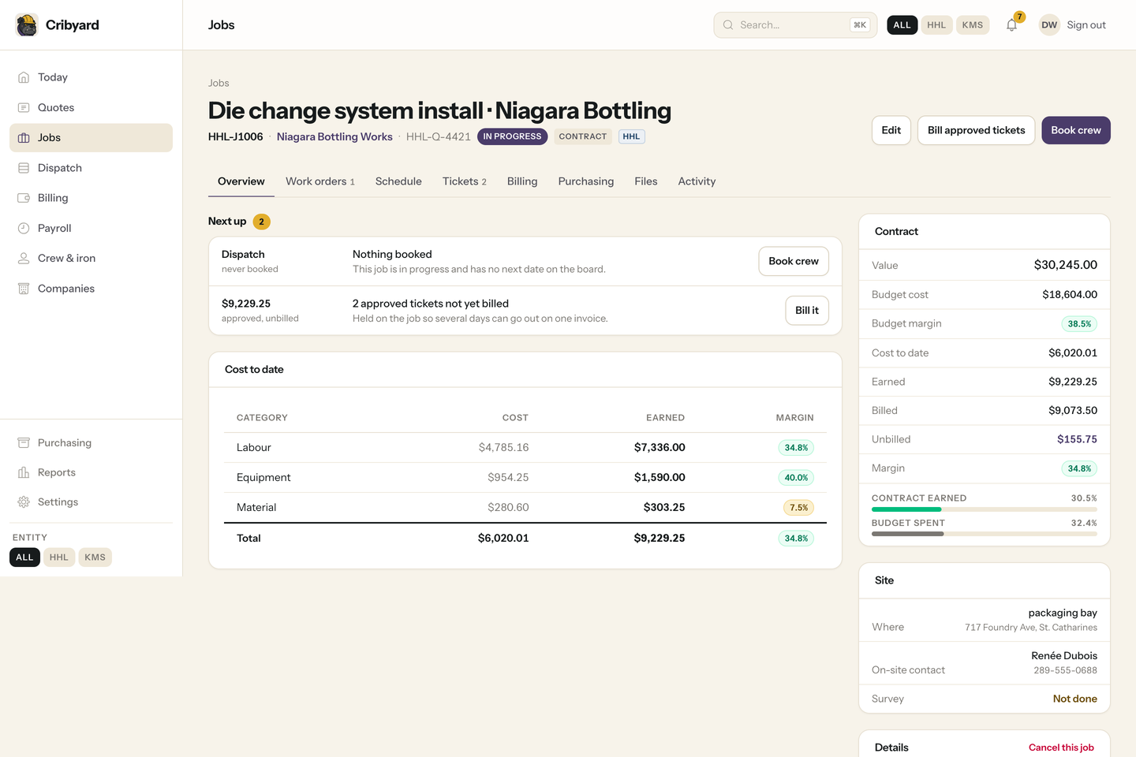
Task: Open Quotes in the sidebar
Action: click(x=91, y=107)
